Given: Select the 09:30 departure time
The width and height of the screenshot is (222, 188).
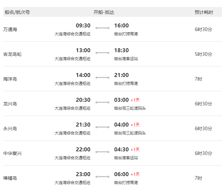Looking at the screenshot, I should click(x=83, y=26).
